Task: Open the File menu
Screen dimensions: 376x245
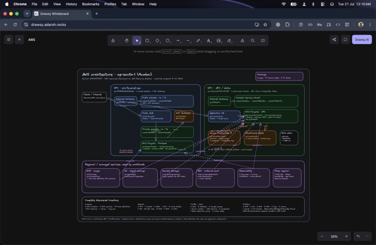Action: [x=35, y=4]
